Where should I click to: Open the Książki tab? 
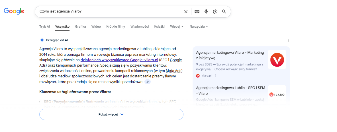pyautogui.click(x=159, y=27)
